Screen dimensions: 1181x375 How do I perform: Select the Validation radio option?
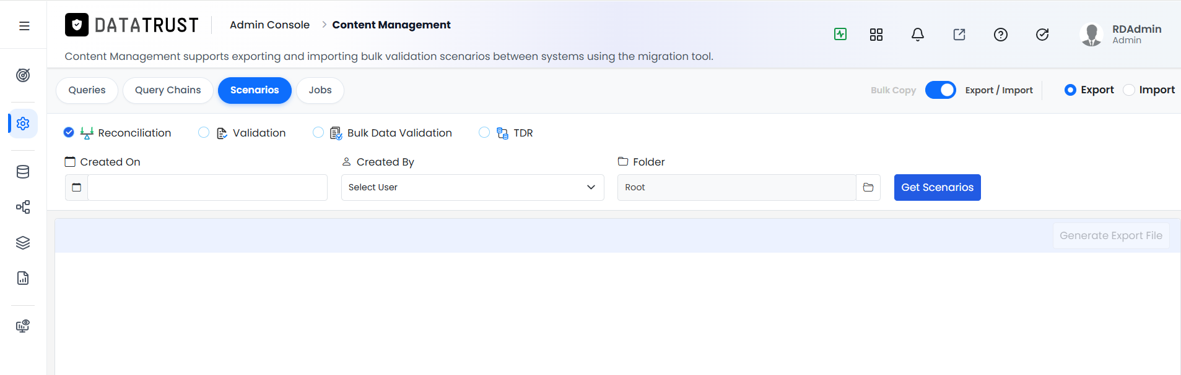pos(204,132)
